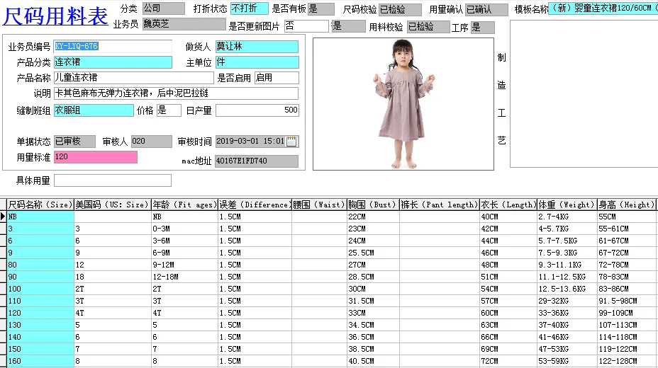Open the calendar picker beside 审核时间
The image size is (658, 368).
(x=291, y=142)
